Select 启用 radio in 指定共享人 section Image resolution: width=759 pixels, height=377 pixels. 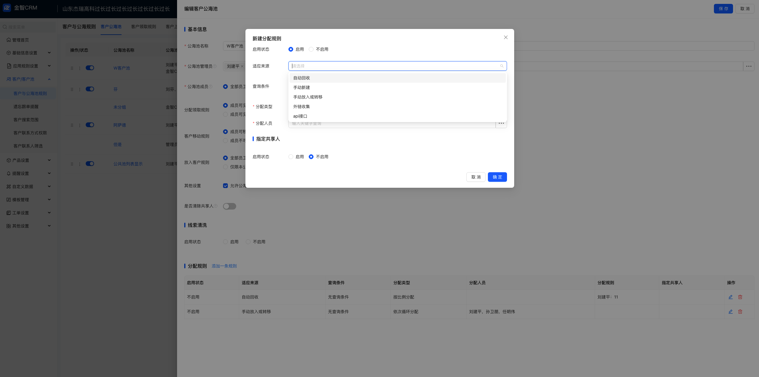(291, 157)
